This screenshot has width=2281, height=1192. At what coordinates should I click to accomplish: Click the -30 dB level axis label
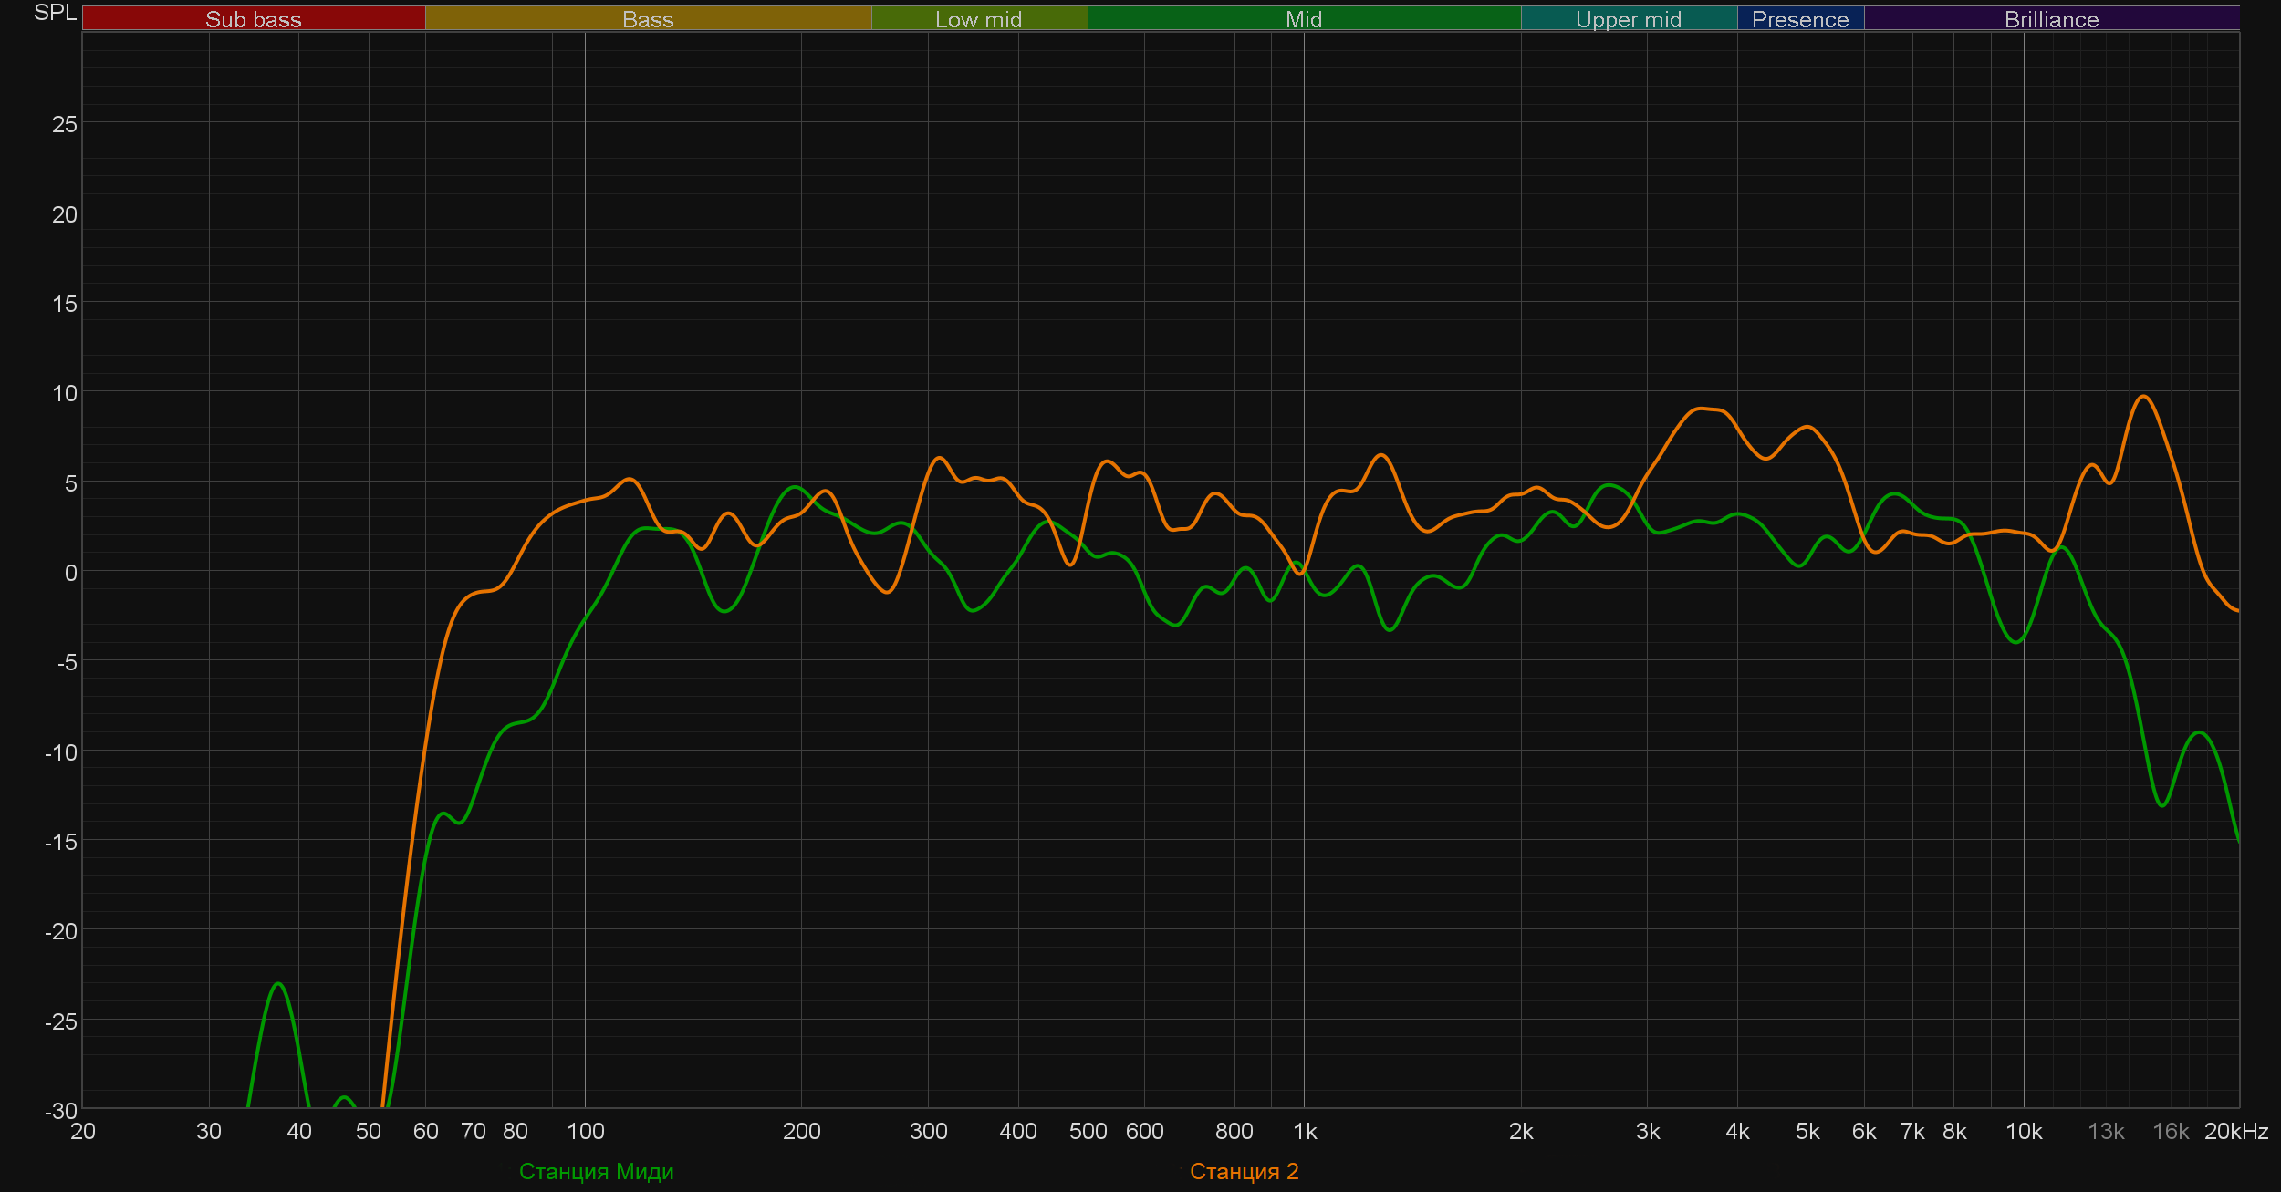61,1111
